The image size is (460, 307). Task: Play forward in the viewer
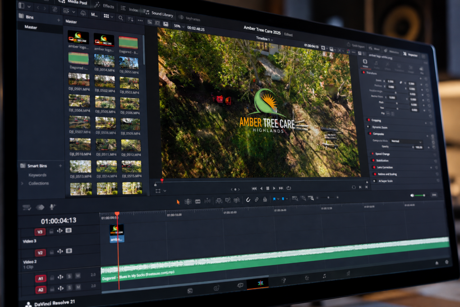pos(274,188)
